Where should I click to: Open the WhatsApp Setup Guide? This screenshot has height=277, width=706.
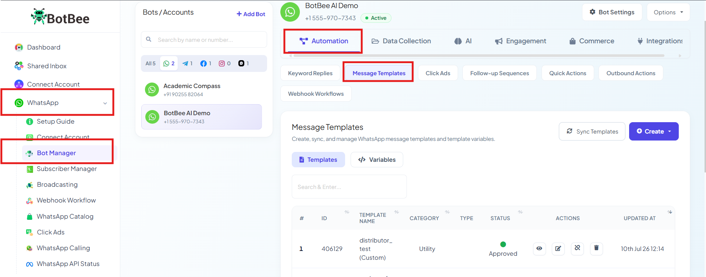click(56, 121)
